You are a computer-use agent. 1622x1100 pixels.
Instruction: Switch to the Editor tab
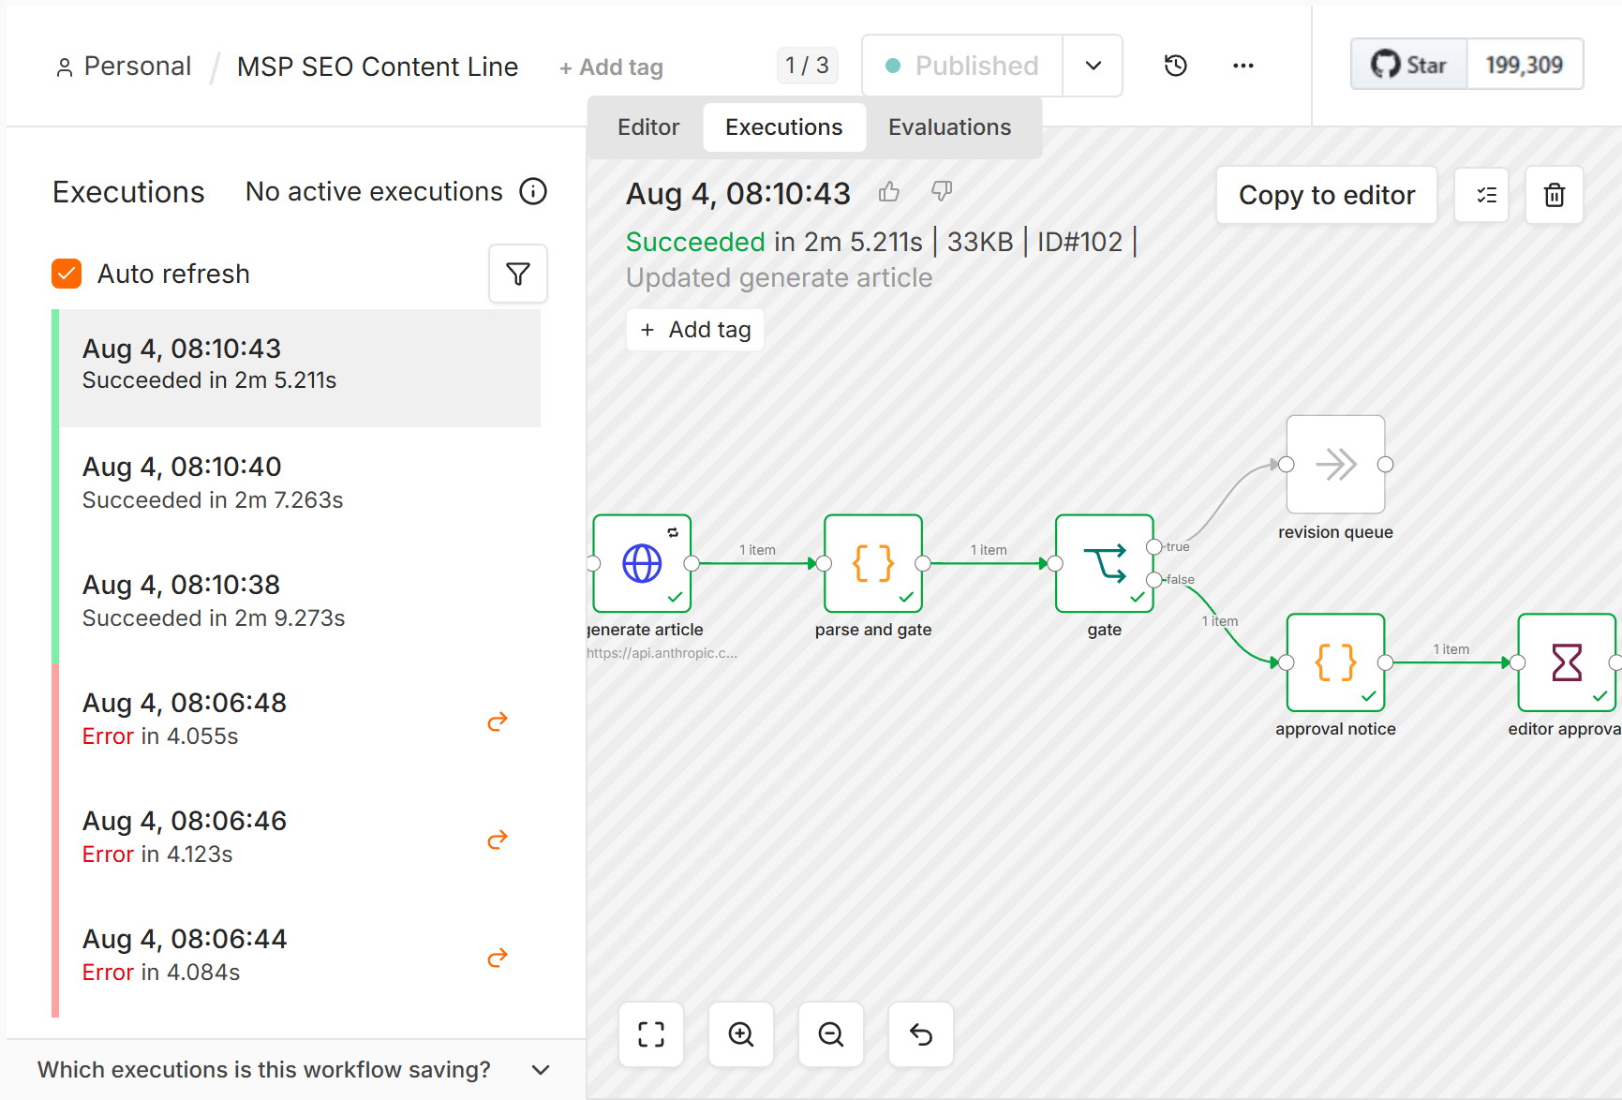click(648, 127)
